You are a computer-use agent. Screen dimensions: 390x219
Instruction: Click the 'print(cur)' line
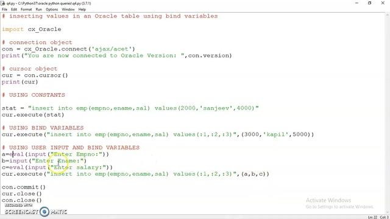tap(20, 82)
